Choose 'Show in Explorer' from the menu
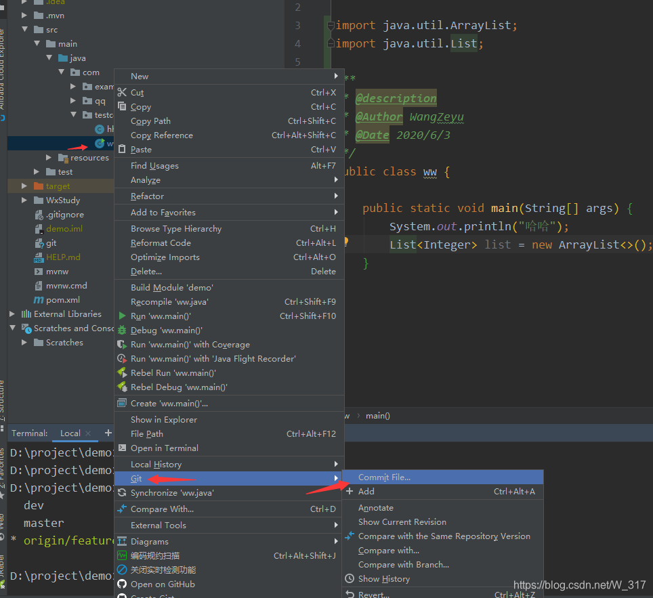The width and height of the screenshot is (653, 598). (x=163, y=419)
